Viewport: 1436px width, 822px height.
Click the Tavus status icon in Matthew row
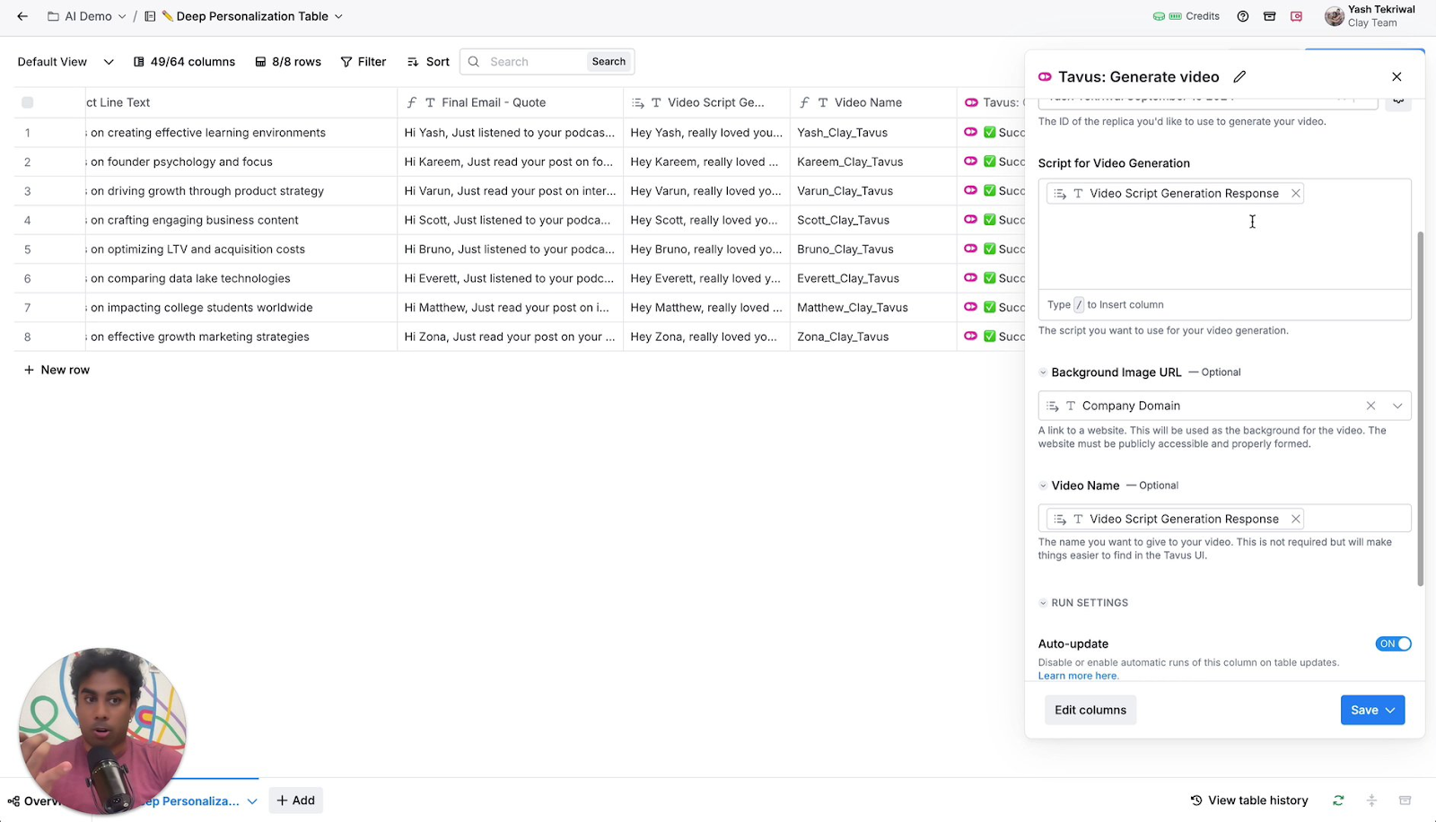click(970, 307)
